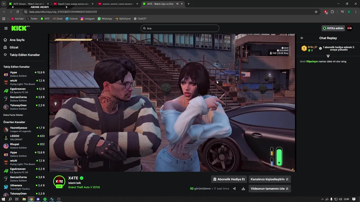Viewport: 360px width, 202px height.
Task: Click EgeArseven avatar with 5,1 B viewers
Action: pos(6,91)
